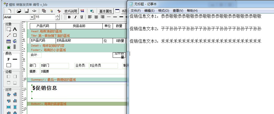The width and height of the screenshot is (274, 114).
Task: Click the font size input box
Action: point(45,17)
